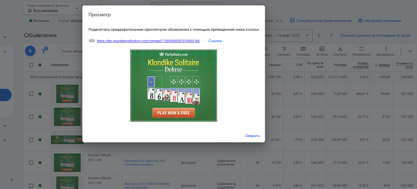Sort by the CTR column header

click(x=299, y=65)
